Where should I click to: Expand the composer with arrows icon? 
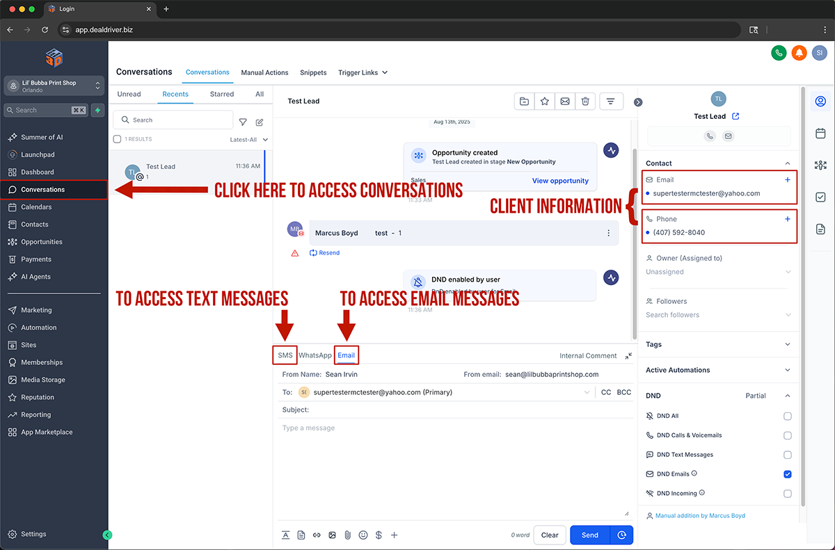628,355
